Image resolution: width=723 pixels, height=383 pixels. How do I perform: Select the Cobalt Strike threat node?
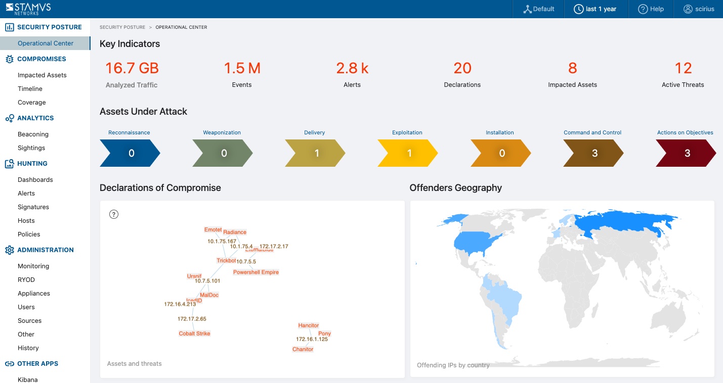[194, 333]
